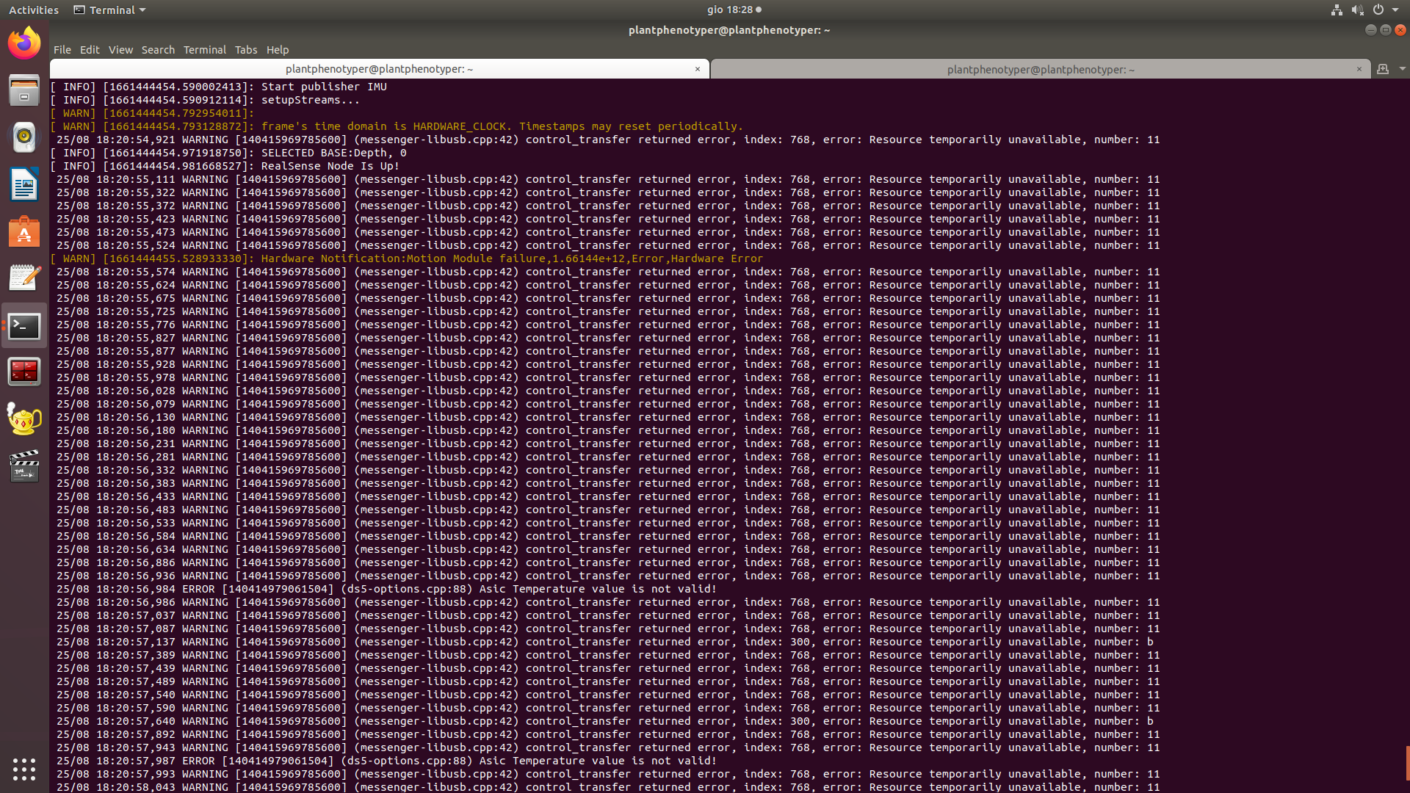1410x793 pixels.
Task: Click the terminal scrollbar handle
Action: [x=1407, y=764]
